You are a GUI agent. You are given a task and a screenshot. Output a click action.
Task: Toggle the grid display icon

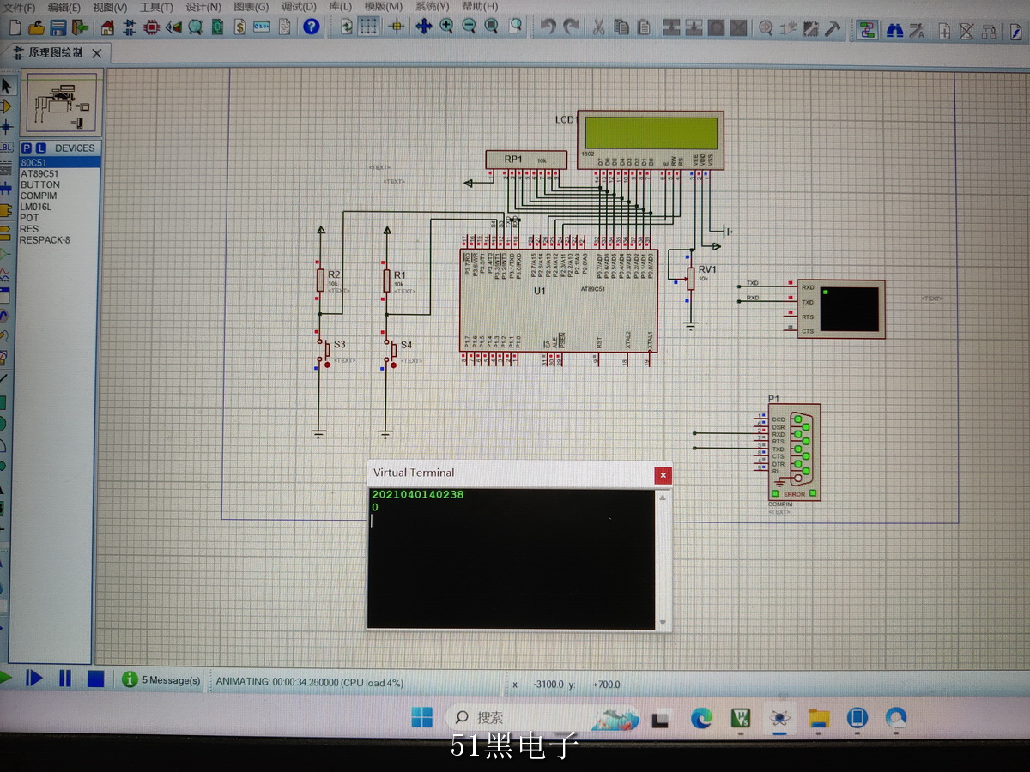368,27
